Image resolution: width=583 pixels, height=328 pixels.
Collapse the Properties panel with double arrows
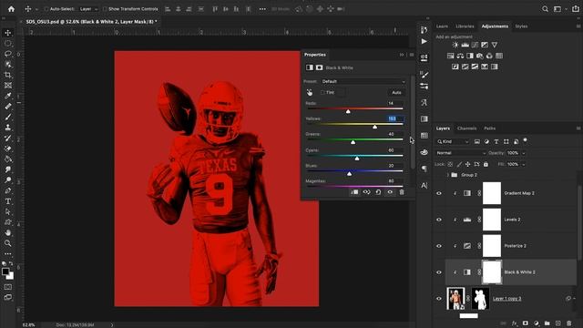point(402,55)
